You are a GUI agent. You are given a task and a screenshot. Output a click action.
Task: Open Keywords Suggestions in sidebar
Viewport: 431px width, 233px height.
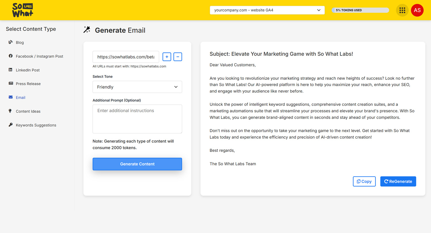(36, 125)
